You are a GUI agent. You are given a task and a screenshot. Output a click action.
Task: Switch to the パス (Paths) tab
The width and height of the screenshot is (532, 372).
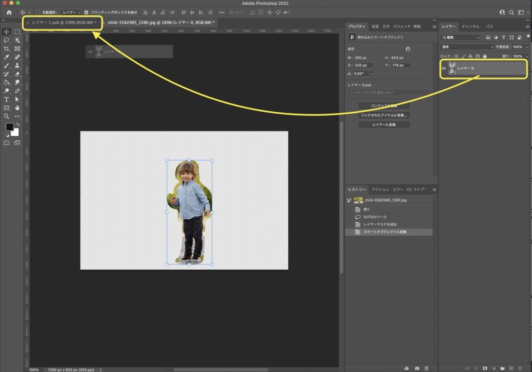point(489,26)
